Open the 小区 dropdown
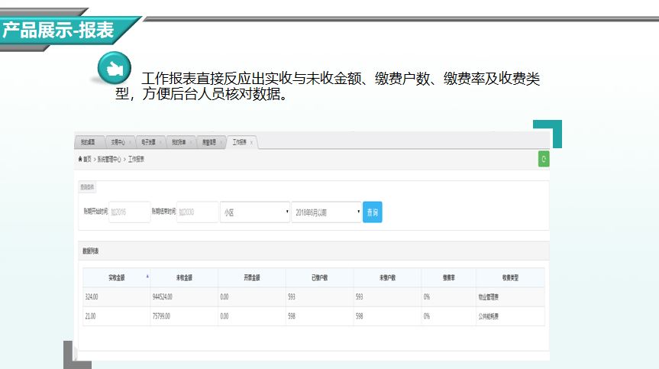The image size is (659, 369). tap(254, 212)
